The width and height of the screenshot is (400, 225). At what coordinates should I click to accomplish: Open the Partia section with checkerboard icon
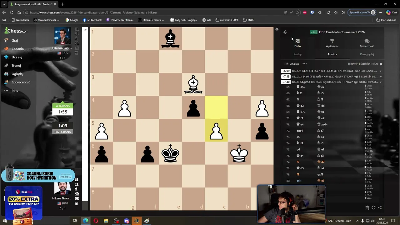[297, 43]
